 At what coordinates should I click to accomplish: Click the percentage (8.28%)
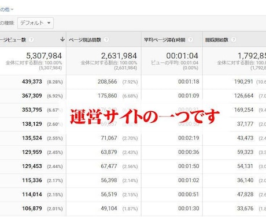coord(55,82)
